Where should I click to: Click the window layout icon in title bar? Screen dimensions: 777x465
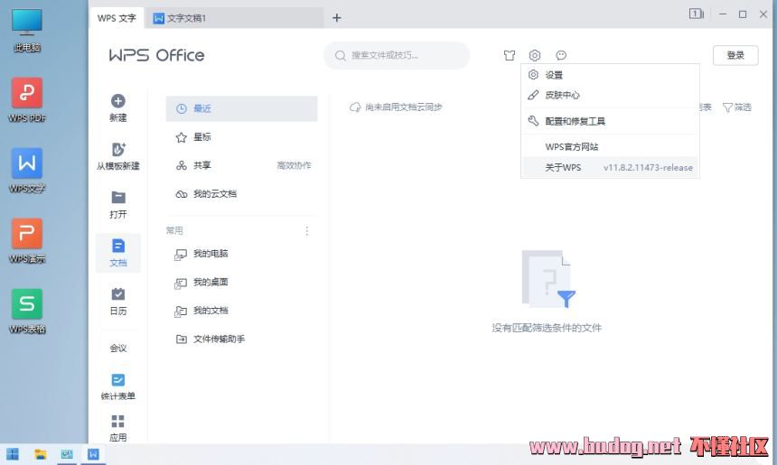coord(697,14)
